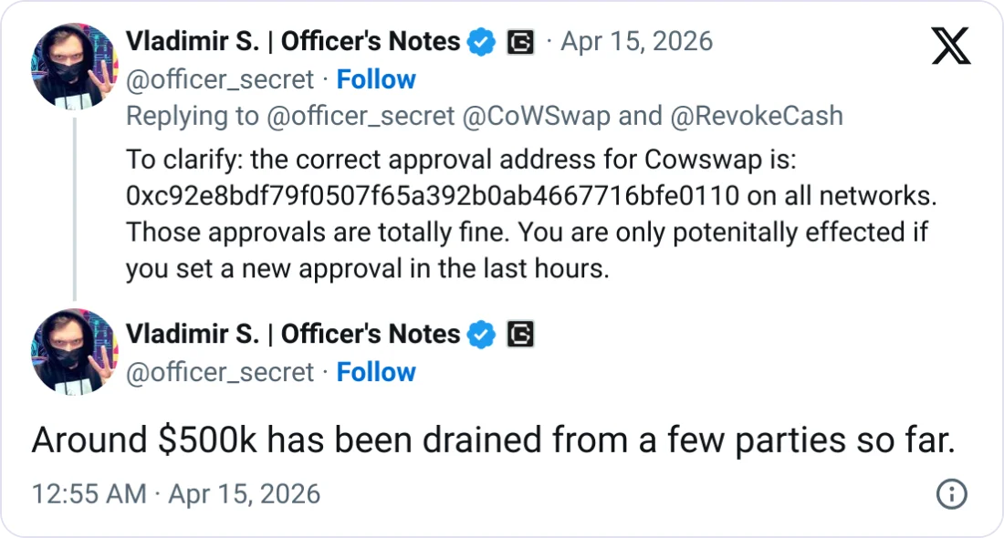Click the @officer_secret handle in second tweet
The image size is (1004, 538).
click(x=220, y=373)
